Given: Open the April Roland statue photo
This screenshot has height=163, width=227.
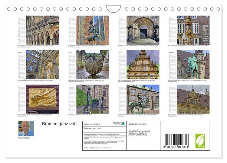Looking at the screenshot, I should 193,30.
